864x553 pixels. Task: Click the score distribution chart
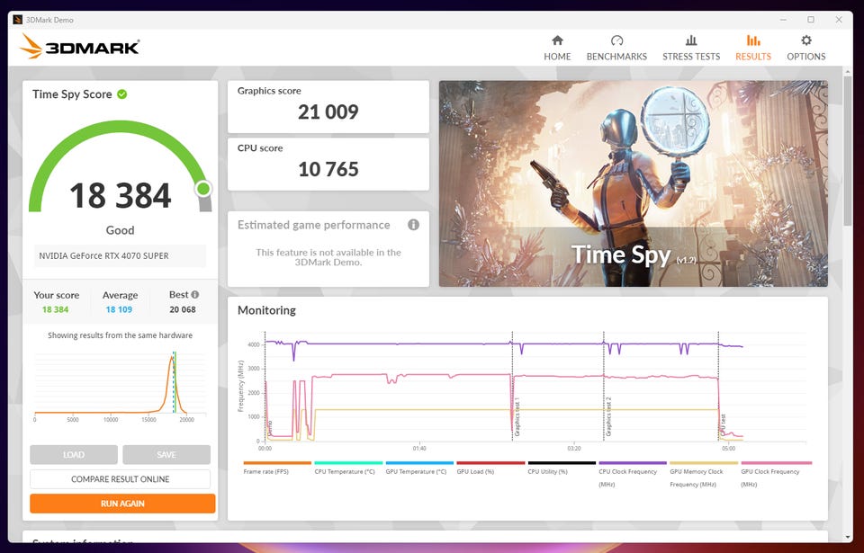click(x=120, y=386)
